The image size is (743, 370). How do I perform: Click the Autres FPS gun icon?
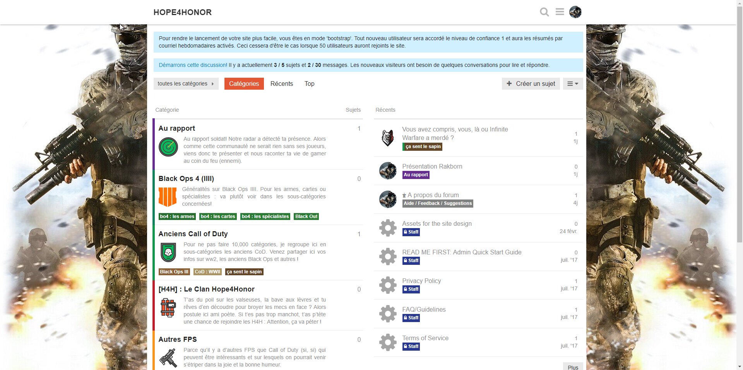168,358
